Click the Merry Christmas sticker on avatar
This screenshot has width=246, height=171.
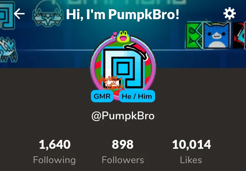tap(110, 82)
